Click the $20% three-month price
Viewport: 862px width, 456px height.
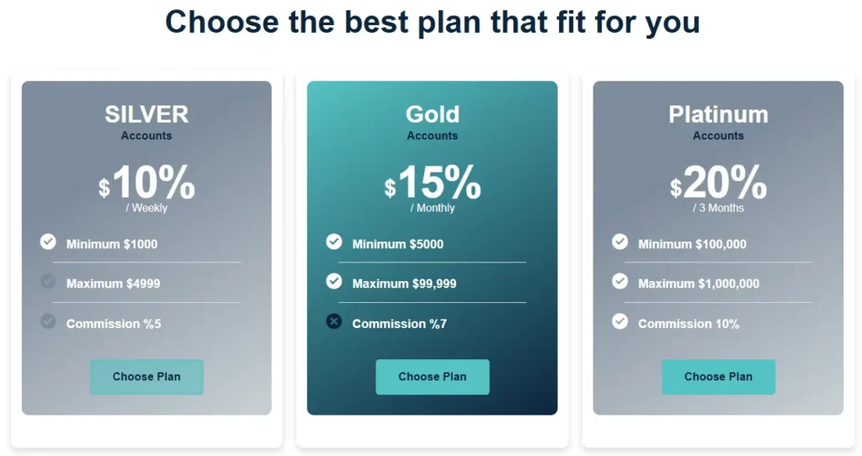click(x=719, y=183)
